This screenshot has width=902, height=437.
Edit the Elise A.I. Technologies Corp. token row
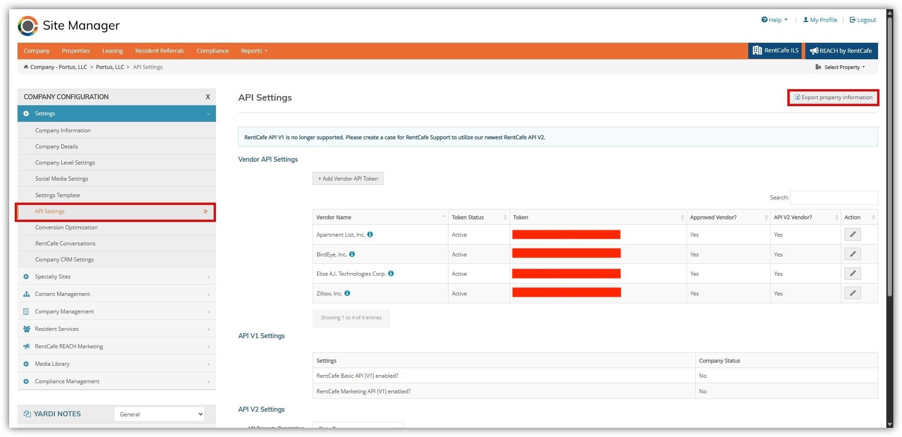coord(853,273)
